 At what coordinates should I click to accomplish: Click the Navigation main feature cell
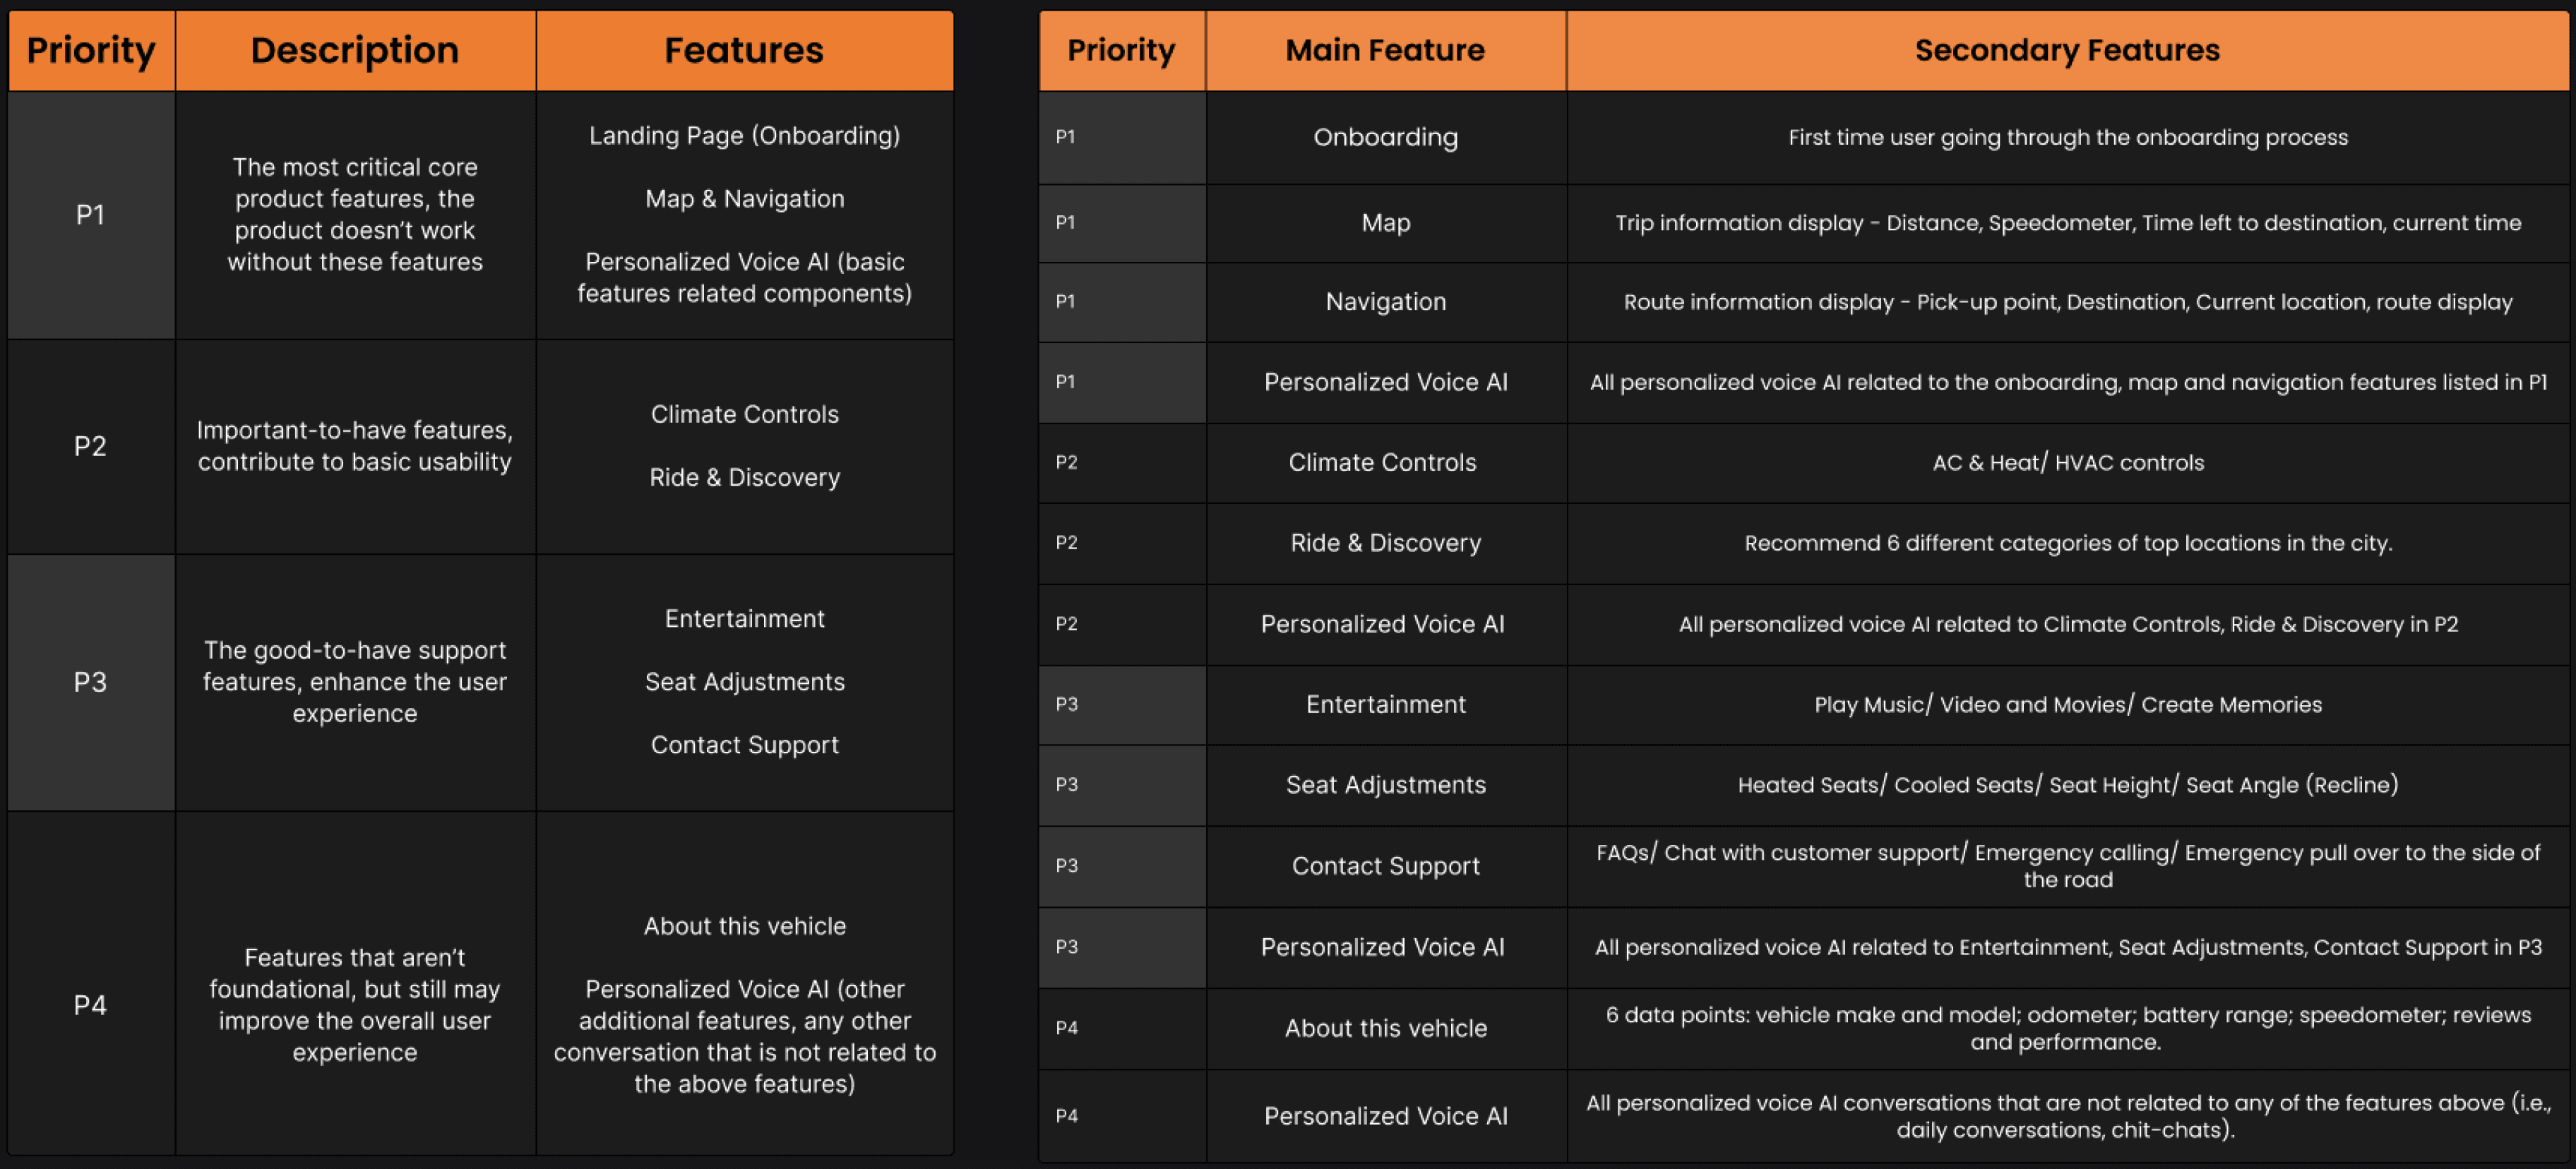click(x=1385, y=302)
